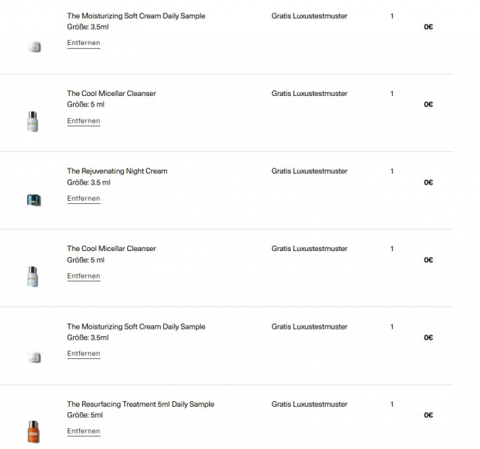This screenshot has width=480, height=449.
Task: Click the second Moisturizing Soft Cream jar image
Action: click(33, 357)
